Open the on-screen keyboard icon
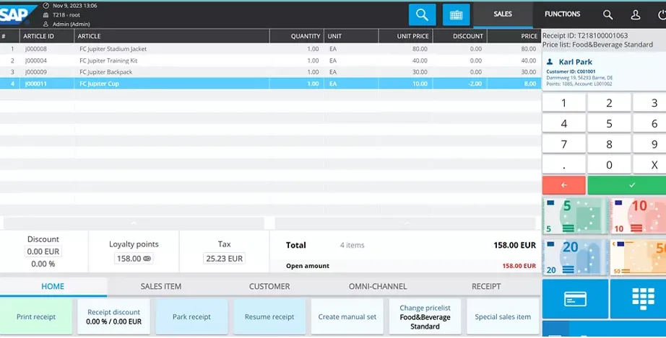The height and width of the screenshot is (338, 666). click(456, 14)
